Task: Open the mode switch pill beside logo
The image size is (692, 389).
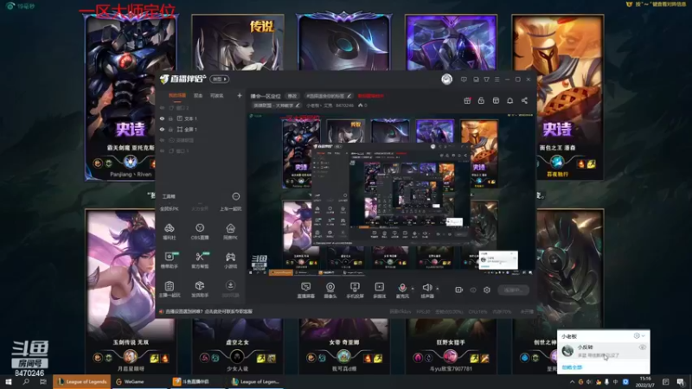Action: click(220, 79)
